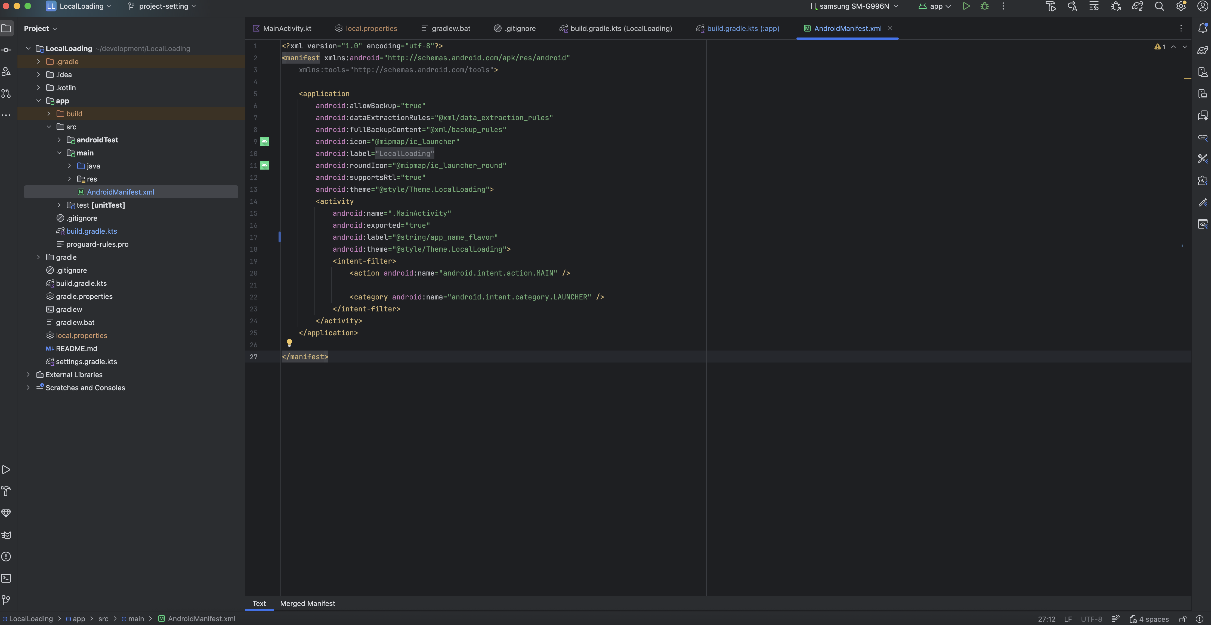Screen dimensions: 1211x625
Task: Expand the .idea folder
Action: click(39, 75)
